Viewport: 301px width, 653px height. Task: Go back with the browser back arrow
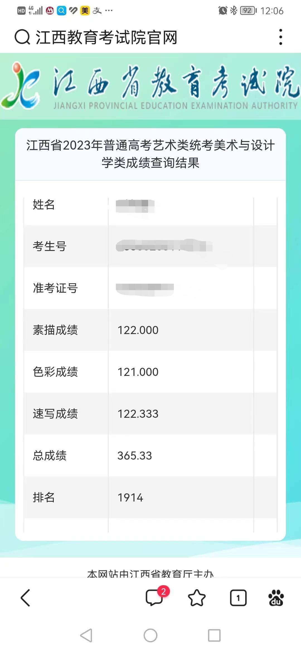click(x=25, y=598)
